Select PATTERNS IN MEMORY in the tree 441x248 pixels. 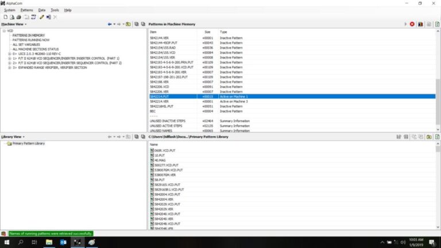pos(28,36)
